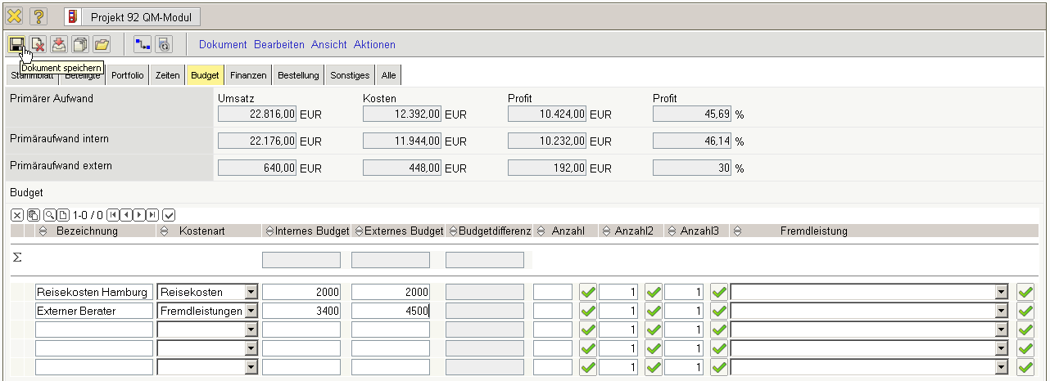Click the copy document icon in toolbar
This screenshot has width=1050, height=381.
point(80,44)
